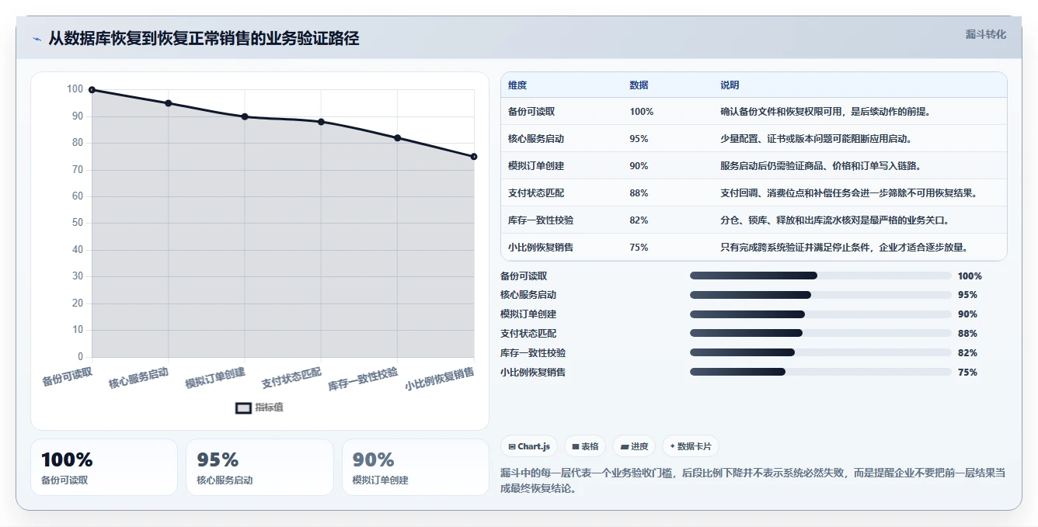The image size is (1038, 527).
Task: Click the footer note starting 漏斗中的每一层
Action: click(x=753, y=480)
